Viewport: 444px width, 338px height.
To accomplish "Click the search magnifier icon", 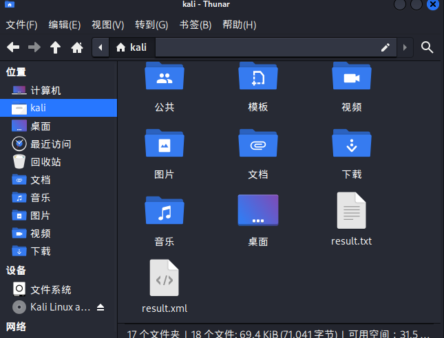I will click(427, 47).
